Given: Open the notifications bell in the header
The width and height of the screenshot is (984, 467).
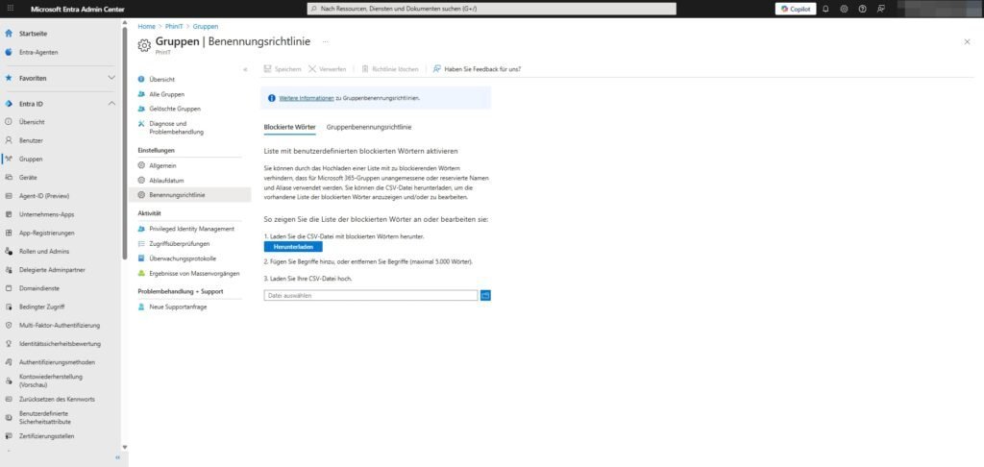Looking at the screenshot, I should [825, 9].
